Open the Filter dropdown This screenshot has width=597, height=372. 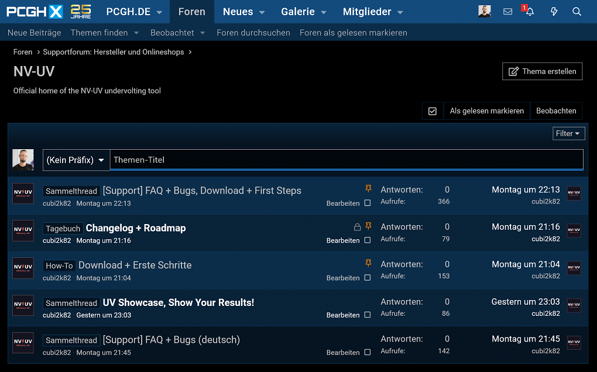click(x=568, y=133)
